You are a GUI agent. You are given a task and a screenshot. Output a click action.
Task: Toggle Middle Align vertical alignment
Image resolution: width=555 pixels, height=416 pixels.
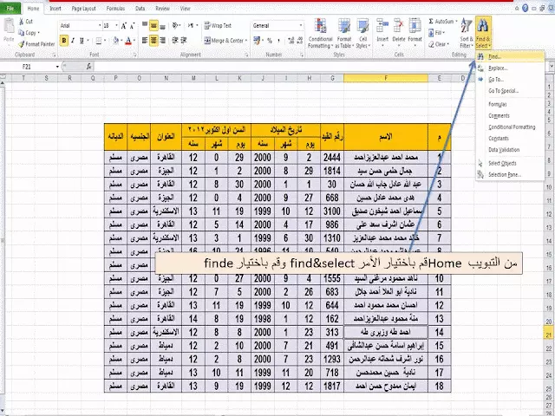(x=153, y=25)
